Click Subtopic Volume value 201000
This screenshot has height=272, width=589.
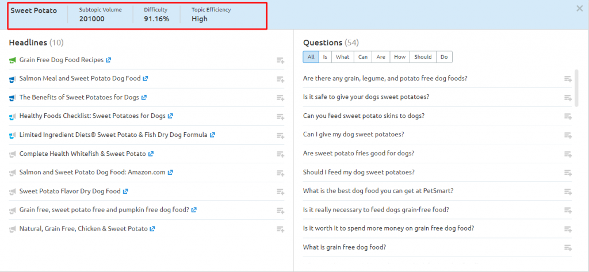coord(91,19)
